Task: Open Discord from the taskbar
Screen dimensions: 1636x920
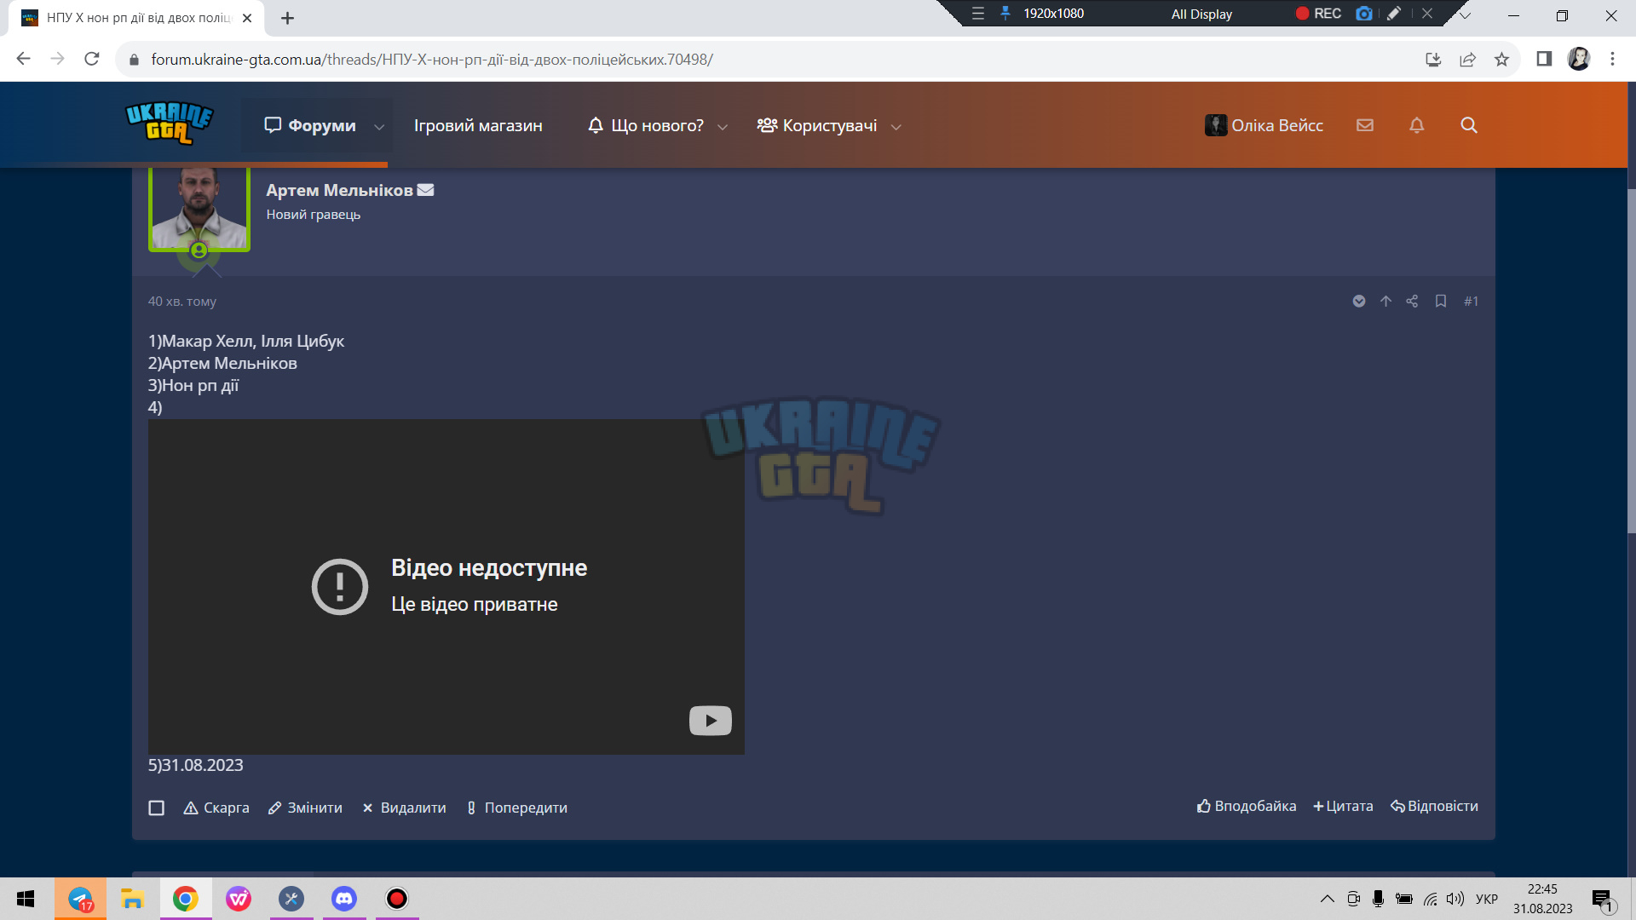Action: click(344, 899)
